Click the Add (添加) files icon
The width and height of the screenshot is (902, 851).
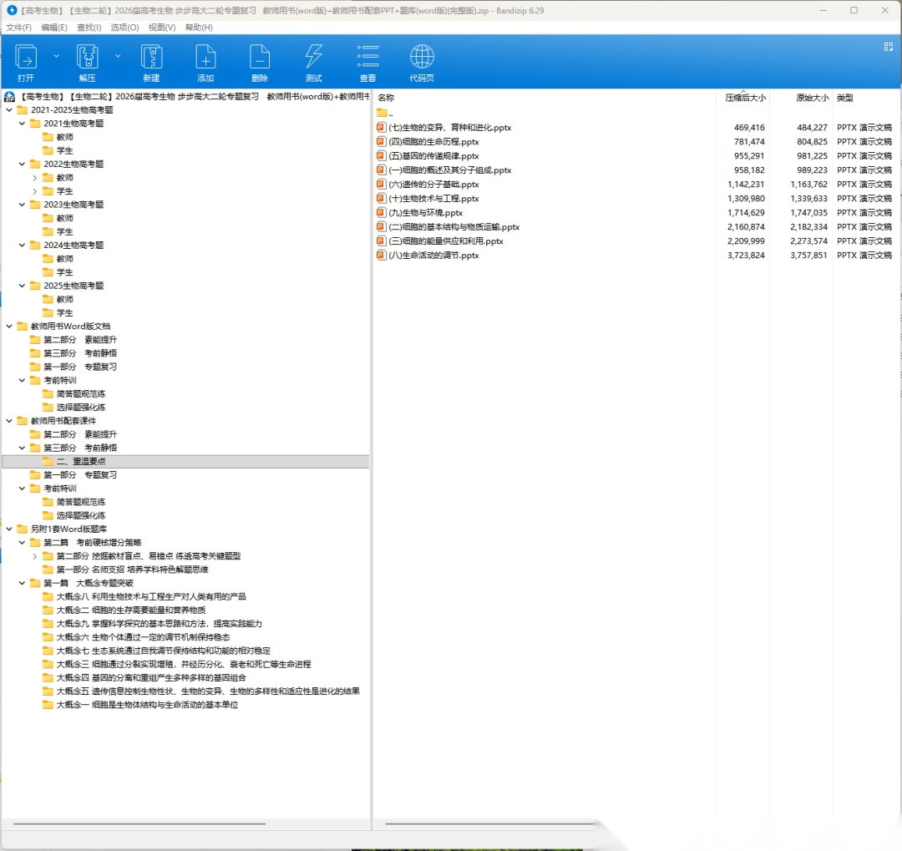[x=205, y=57]
